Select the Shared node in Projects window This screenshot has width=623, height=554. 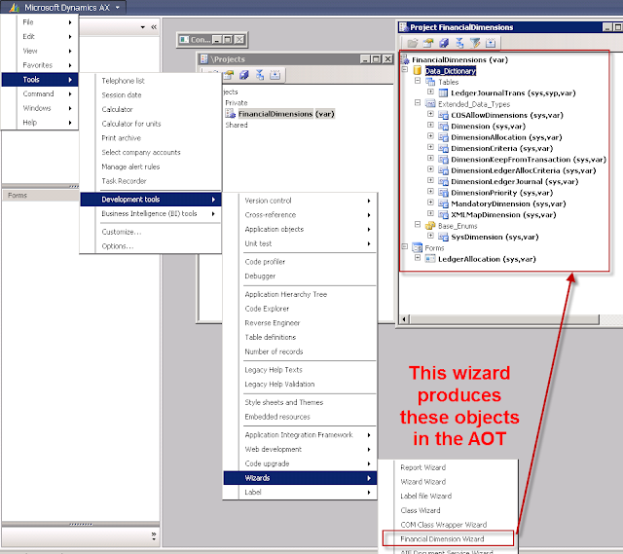237,125
